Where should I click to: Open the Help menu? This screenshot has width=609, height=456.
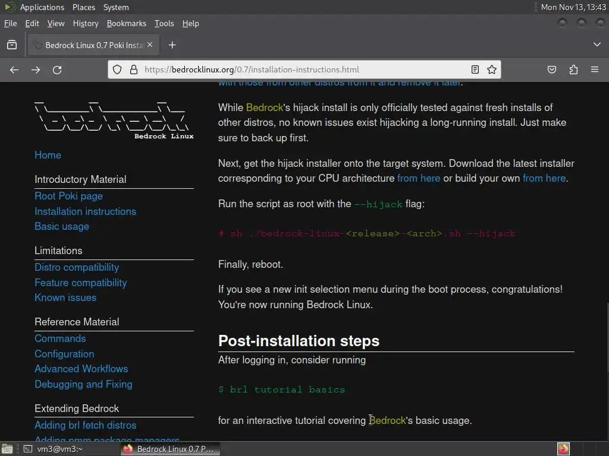point(190,23)
